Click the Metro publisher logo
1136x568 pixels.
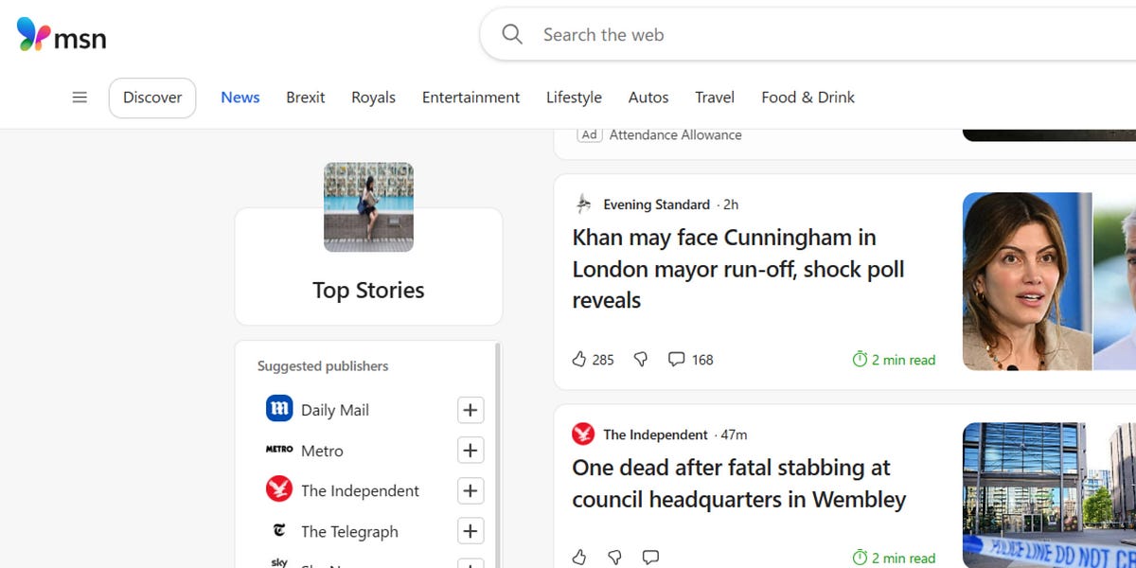pyautogui.click(x=279, y=450)
